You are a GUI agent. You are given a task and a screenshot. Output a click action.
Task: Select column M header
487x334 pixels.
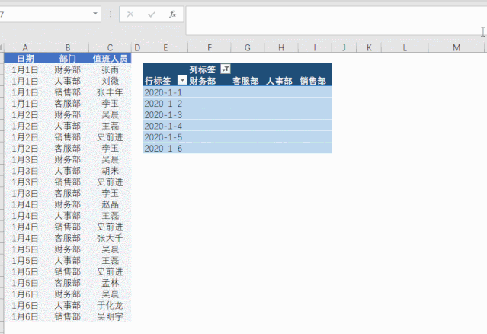[456, 47]
